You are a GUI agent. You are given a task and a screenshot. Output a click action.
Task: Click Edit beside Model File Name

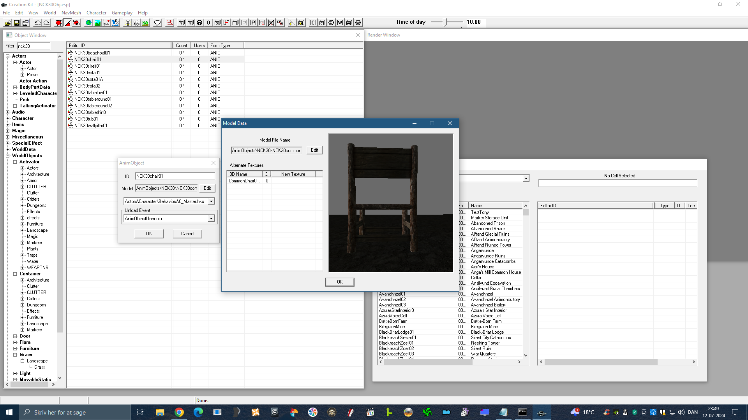tap(314, 150)
